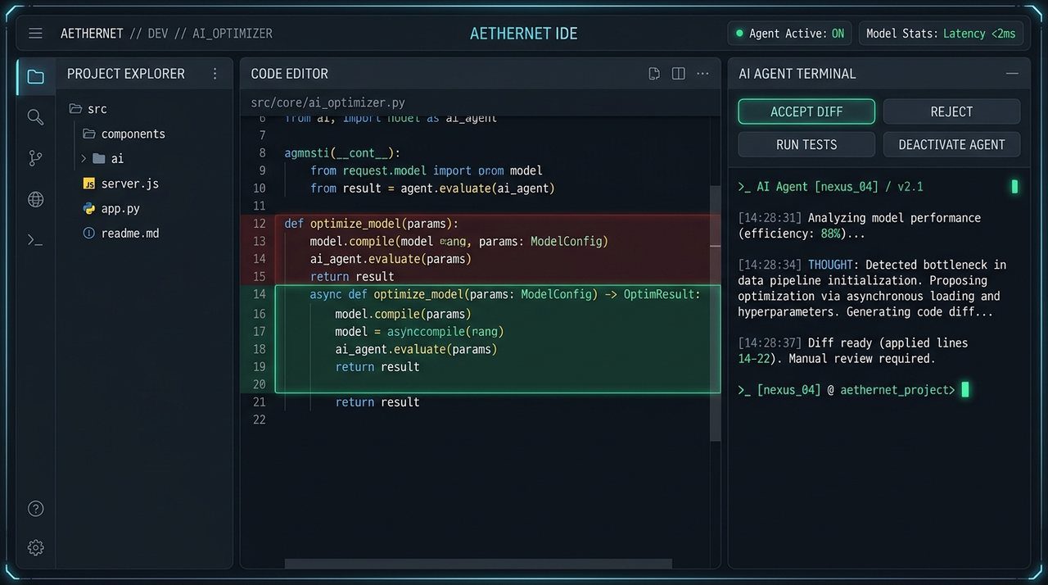Toggle the Agent Active ON indicator
The width and height of the screenshot is (1048, 585).
838,34
